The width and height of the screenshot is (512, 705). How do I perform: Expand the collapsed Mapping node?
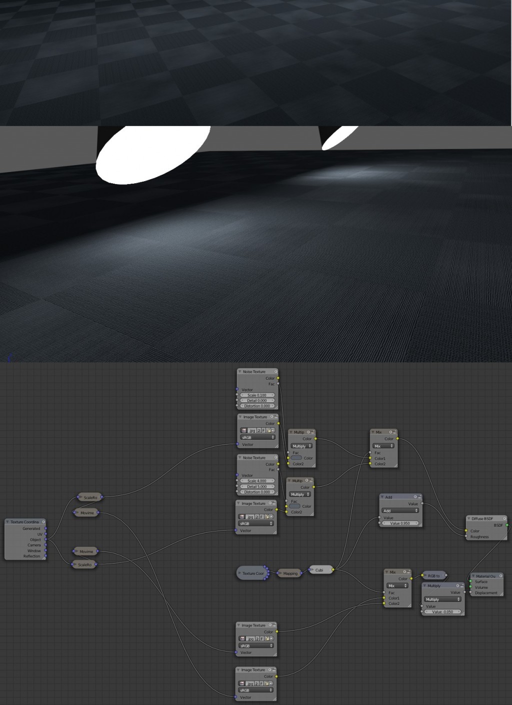pos(280,573)
